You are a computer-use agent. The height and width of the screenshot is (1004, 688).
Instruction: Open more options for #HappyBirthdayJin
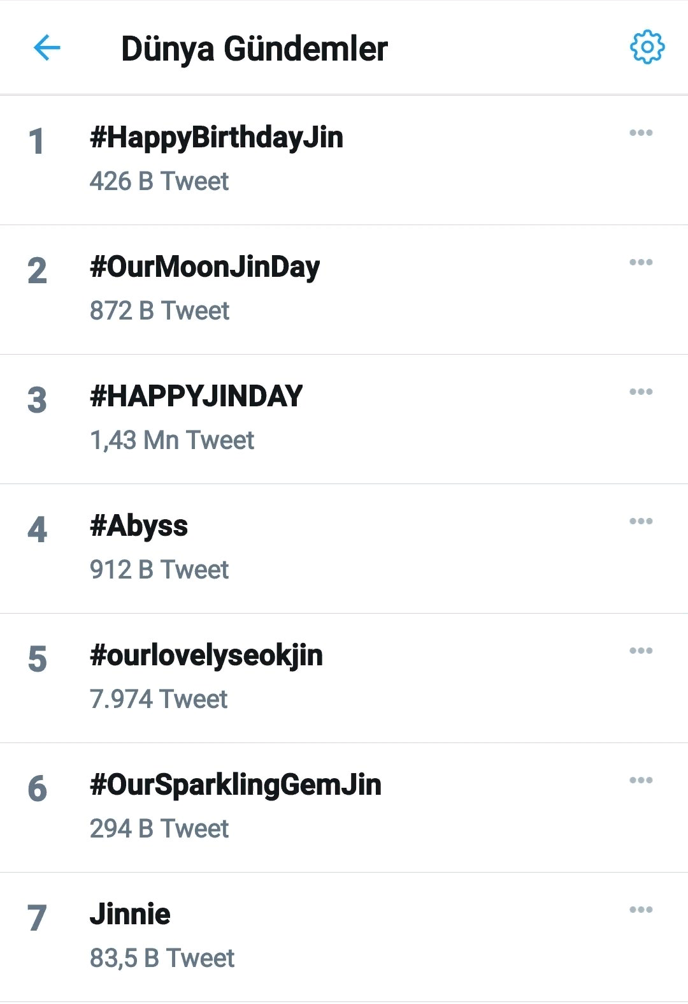point(640,133)
